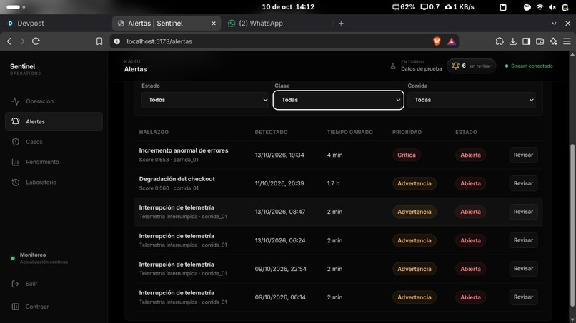The image size is (576, 323).
Task: Open the Leo AI sparkle icon
Action: [x=553, y=41]
